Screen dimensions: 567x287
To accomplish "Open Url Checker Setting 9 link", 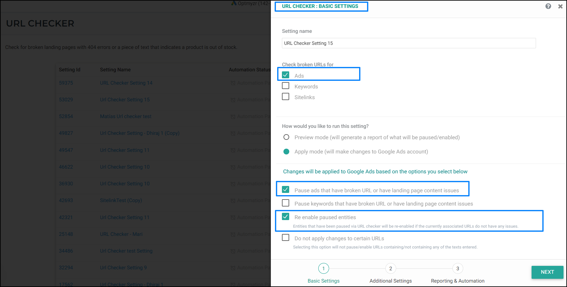I will [x=123, y=268].
